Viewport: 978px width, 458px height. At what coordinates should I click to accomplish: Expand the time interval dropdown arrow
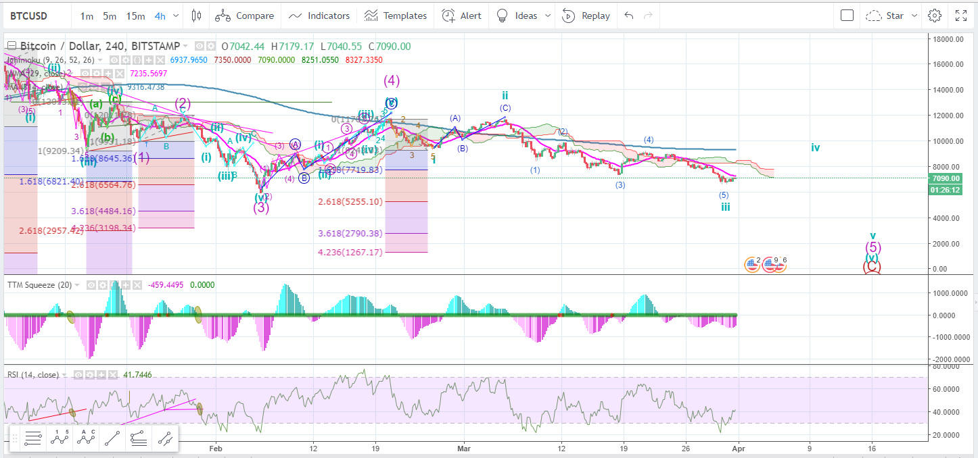(177, 16)
